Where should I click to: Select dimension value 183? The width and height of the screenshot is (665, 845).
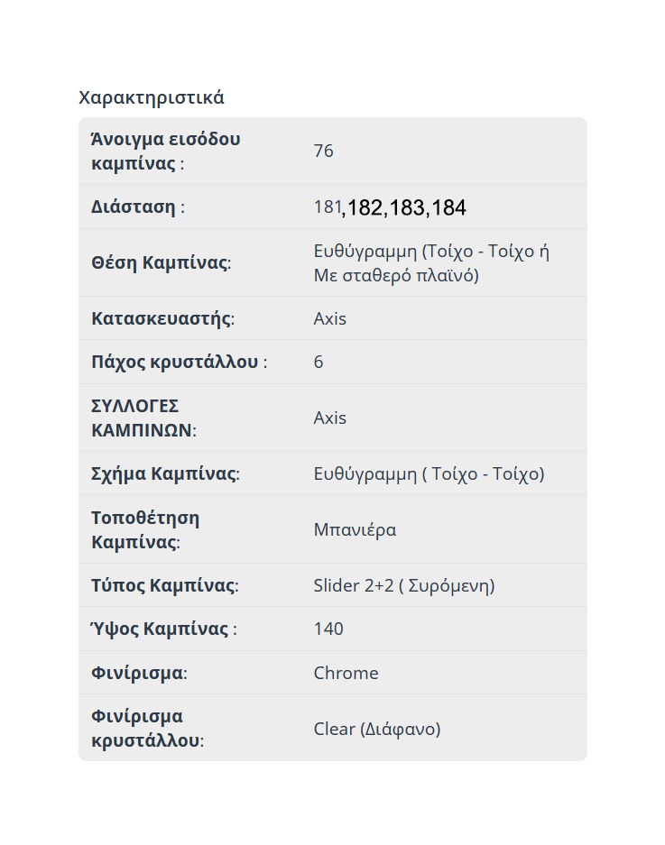407,208
